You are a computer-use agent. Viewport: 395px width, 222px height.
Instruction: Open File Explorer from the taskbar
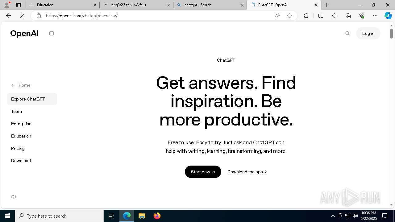point(142,216)
